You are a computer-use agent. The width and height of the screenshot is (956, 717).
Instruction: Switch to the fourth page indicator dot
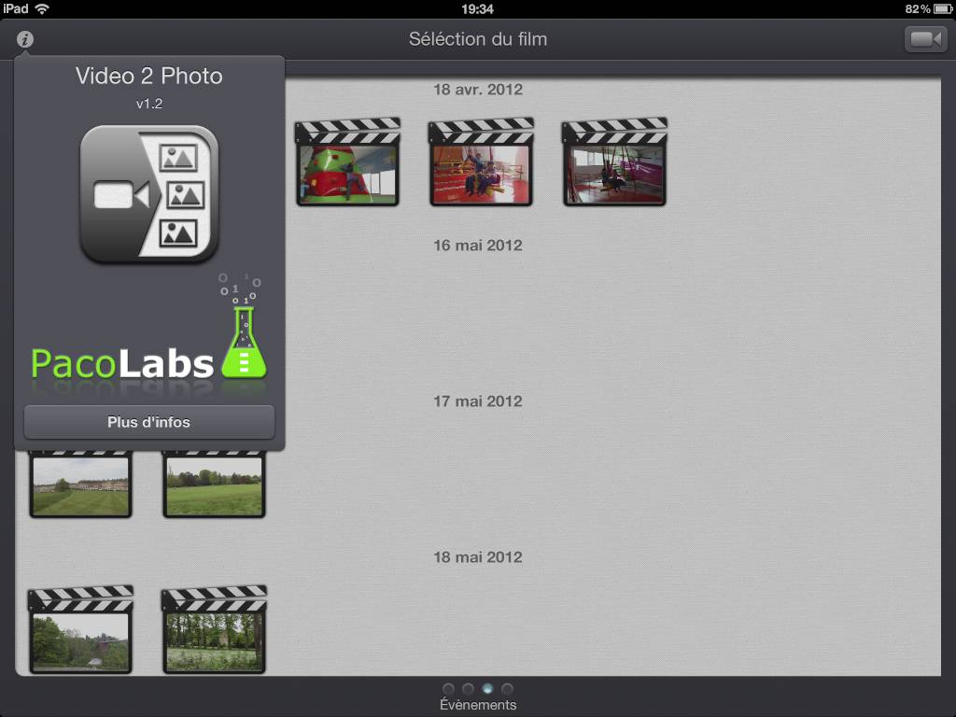pyautogui.click(x=507, y=689)
